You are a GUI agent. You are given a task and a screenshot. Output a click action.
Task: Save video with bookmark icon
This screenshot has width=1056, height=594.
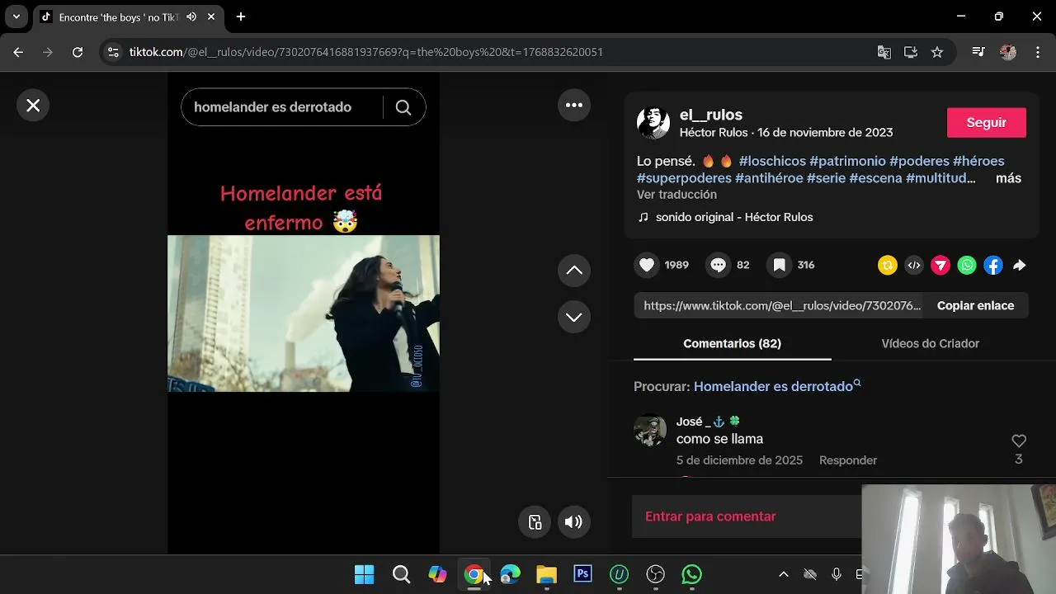click(x=779, y=265)
